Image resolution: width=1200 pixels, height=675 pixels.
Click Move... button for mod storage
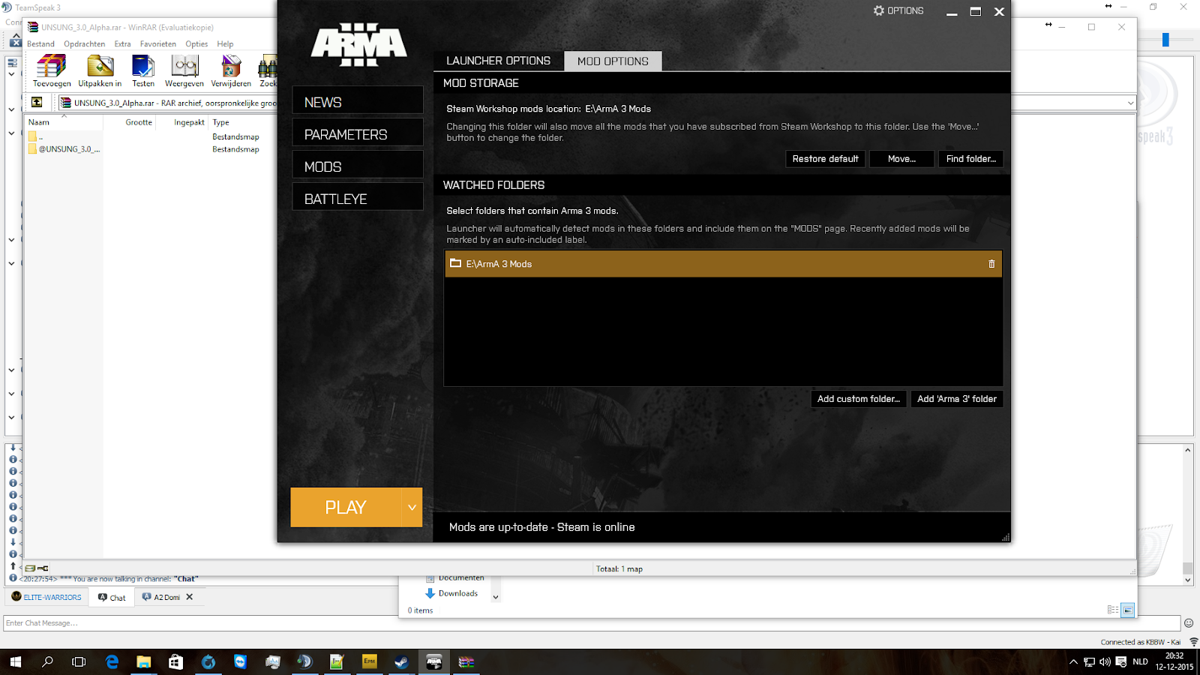click(x=901, y=159)
